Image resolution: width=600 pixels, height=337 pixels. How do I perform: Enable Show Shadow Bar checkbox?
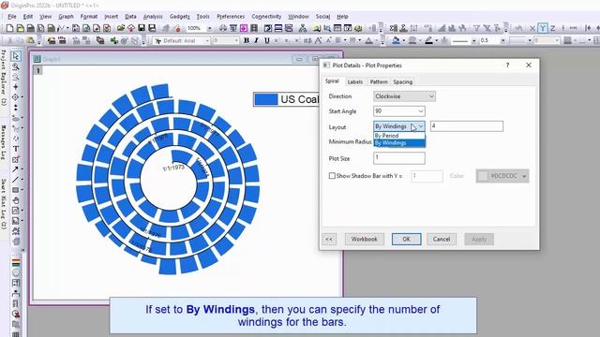pos(332,176)
